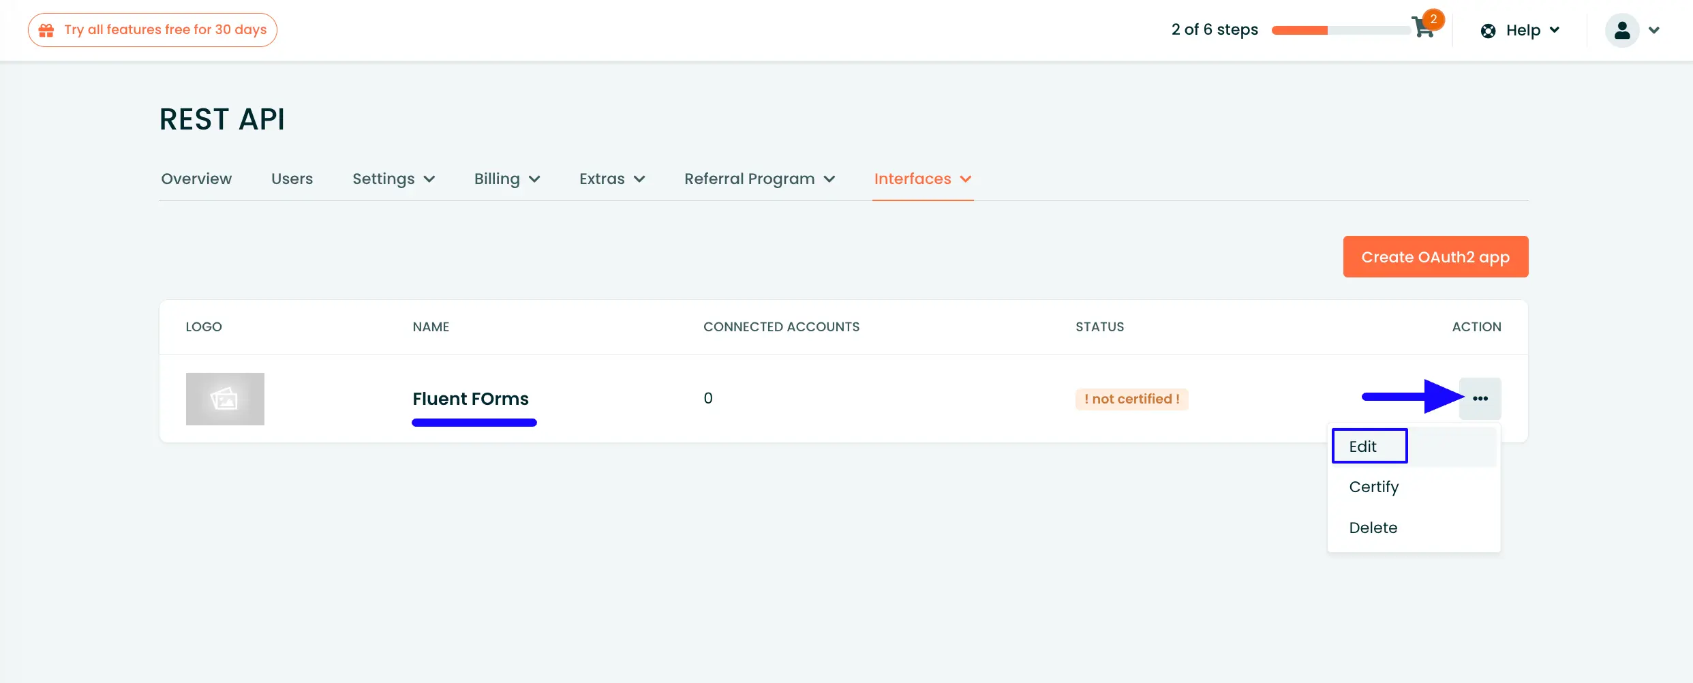Viewport: 1693px width, 683px height.
Task: Expand the Extras dropdown
Action: point(611,179)
